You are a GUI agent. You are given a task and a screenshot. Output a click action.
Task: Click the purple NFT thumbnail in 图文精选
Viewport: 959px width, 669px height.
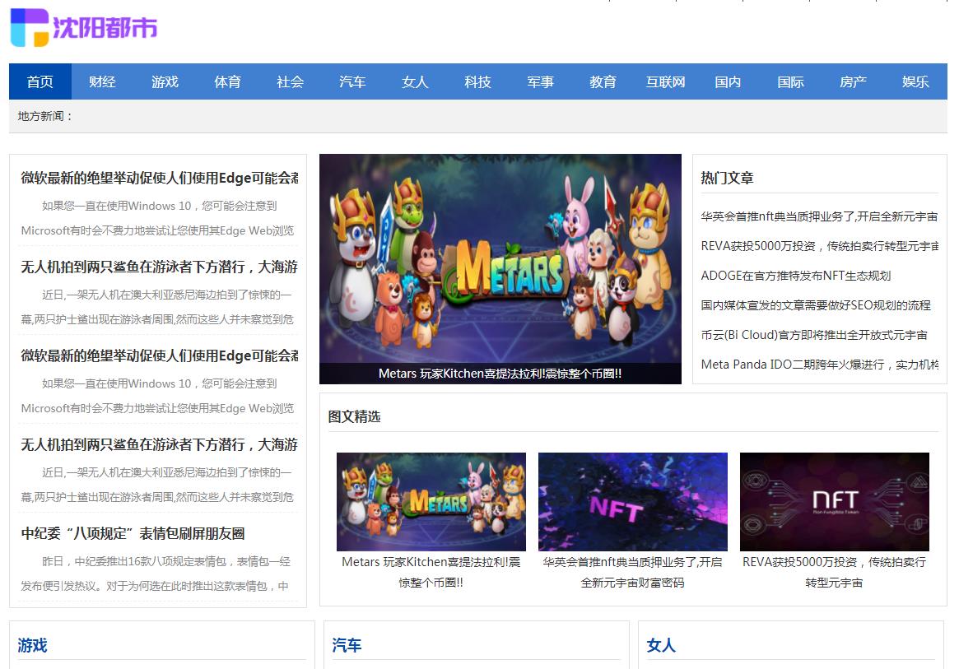click(x=633, y=502)
